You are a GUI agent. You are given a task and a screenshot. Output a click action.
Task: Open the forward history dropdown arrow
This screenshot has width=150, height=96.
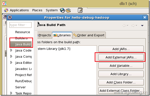click(x=136, y=26)
